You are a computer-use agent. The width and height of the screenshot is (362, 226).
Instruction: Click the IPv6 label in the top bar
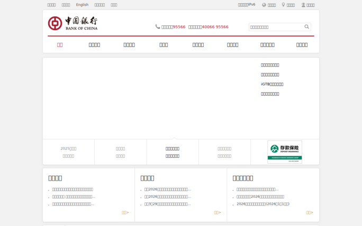(x=247, y=5)
